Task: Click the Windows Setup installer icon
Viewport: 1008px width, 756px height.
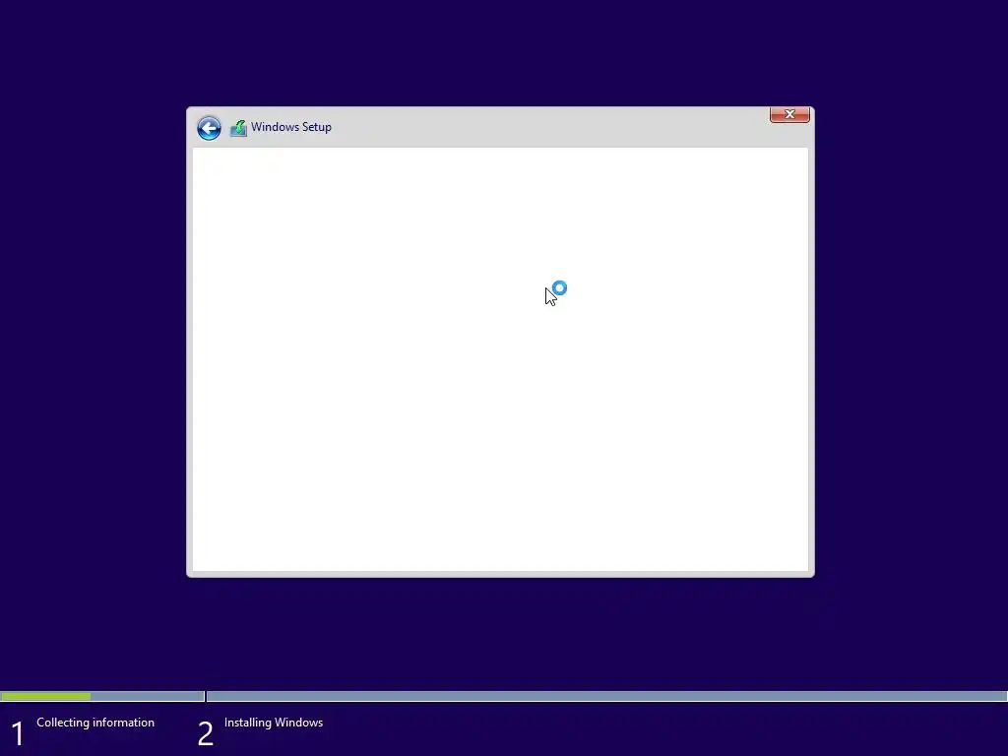Action: tap(238, 128)
